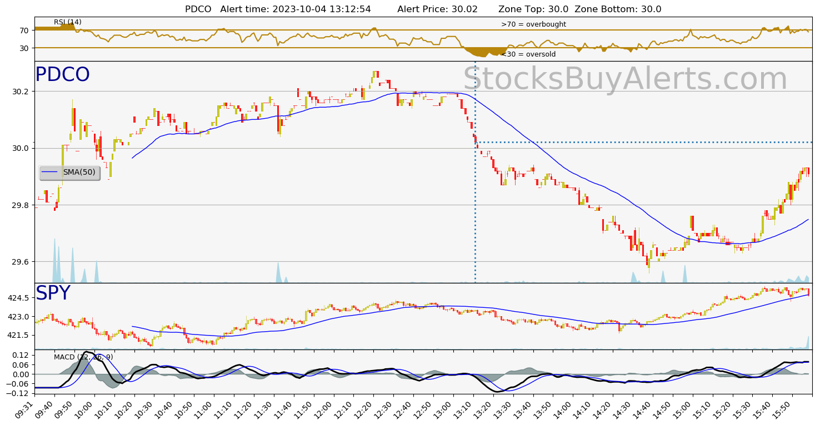
Task: Click the 29.6 price axis label
Action: click(21, 262)
